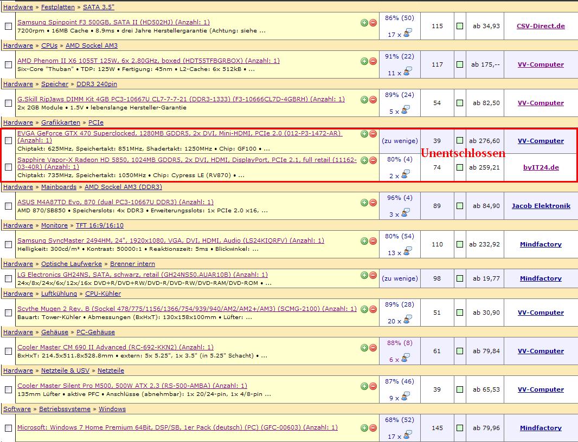Click red minus icon for AMD Phenom II X6

[373, 61]
